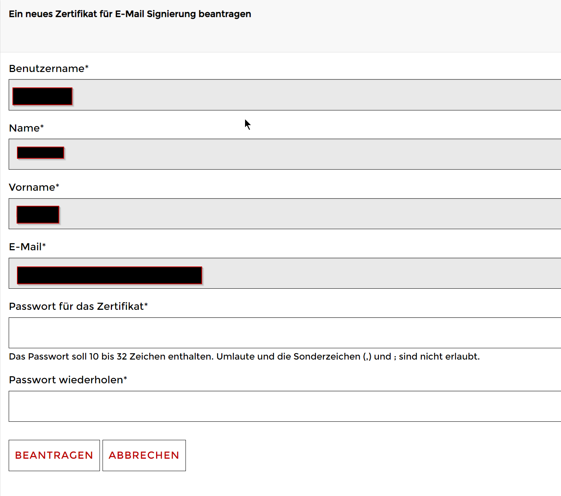Click the password length hint text
Image resolution: width=561 pixels, height=496 pixels.
pyautogui.click(x=244, y=357)
